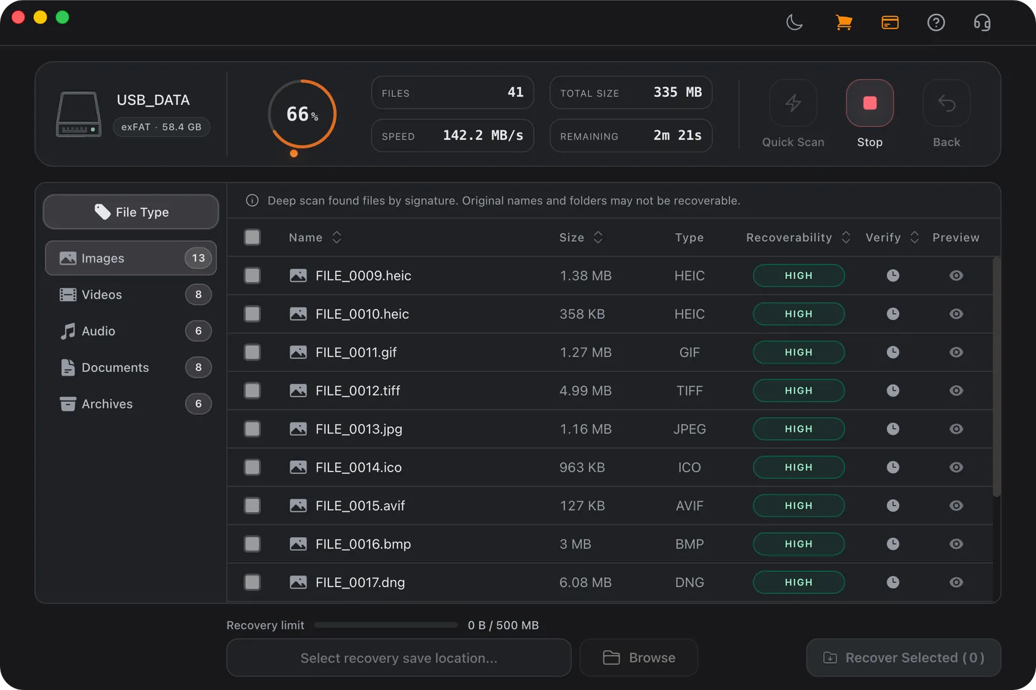This screenshot has width=1036, height=690.
Task: Verify FILE_0011.gif clock icon
Action: click(893, 352)
